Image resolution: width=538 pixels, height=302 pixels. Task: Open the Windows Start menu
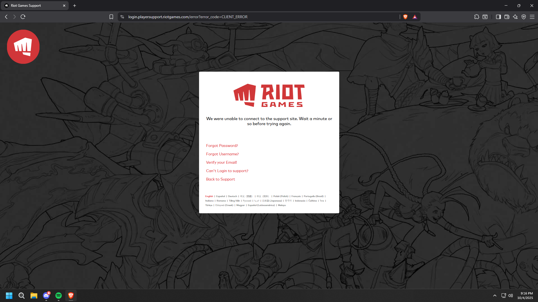(9, 296)
